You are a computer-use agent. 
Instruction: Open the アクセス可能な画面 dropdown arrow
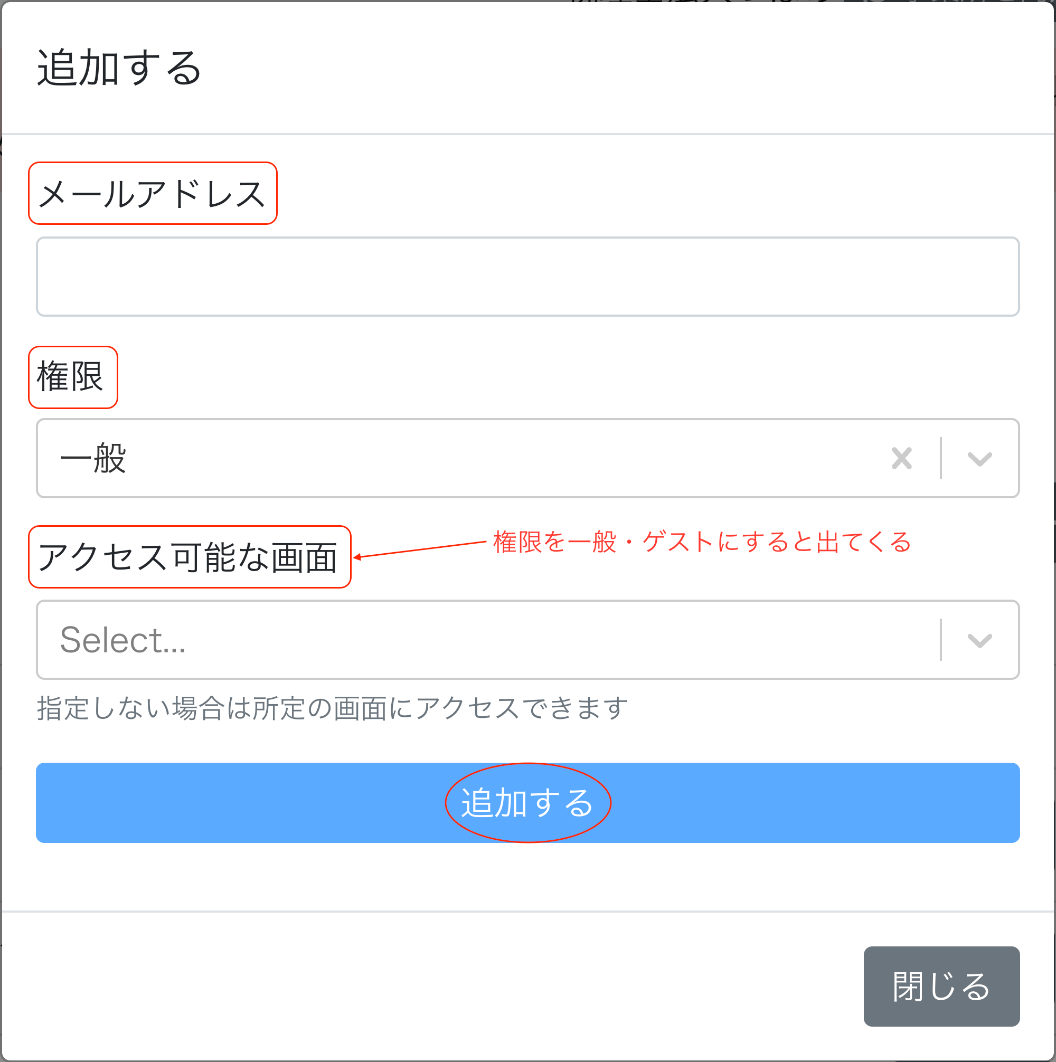tap(979, 640)
